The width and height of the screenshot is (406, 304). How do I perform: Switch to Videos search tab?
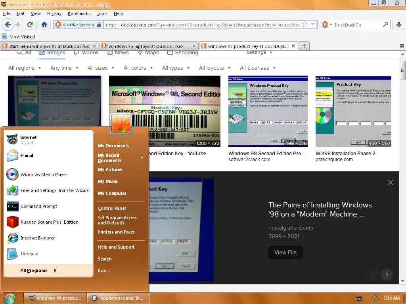86,53
